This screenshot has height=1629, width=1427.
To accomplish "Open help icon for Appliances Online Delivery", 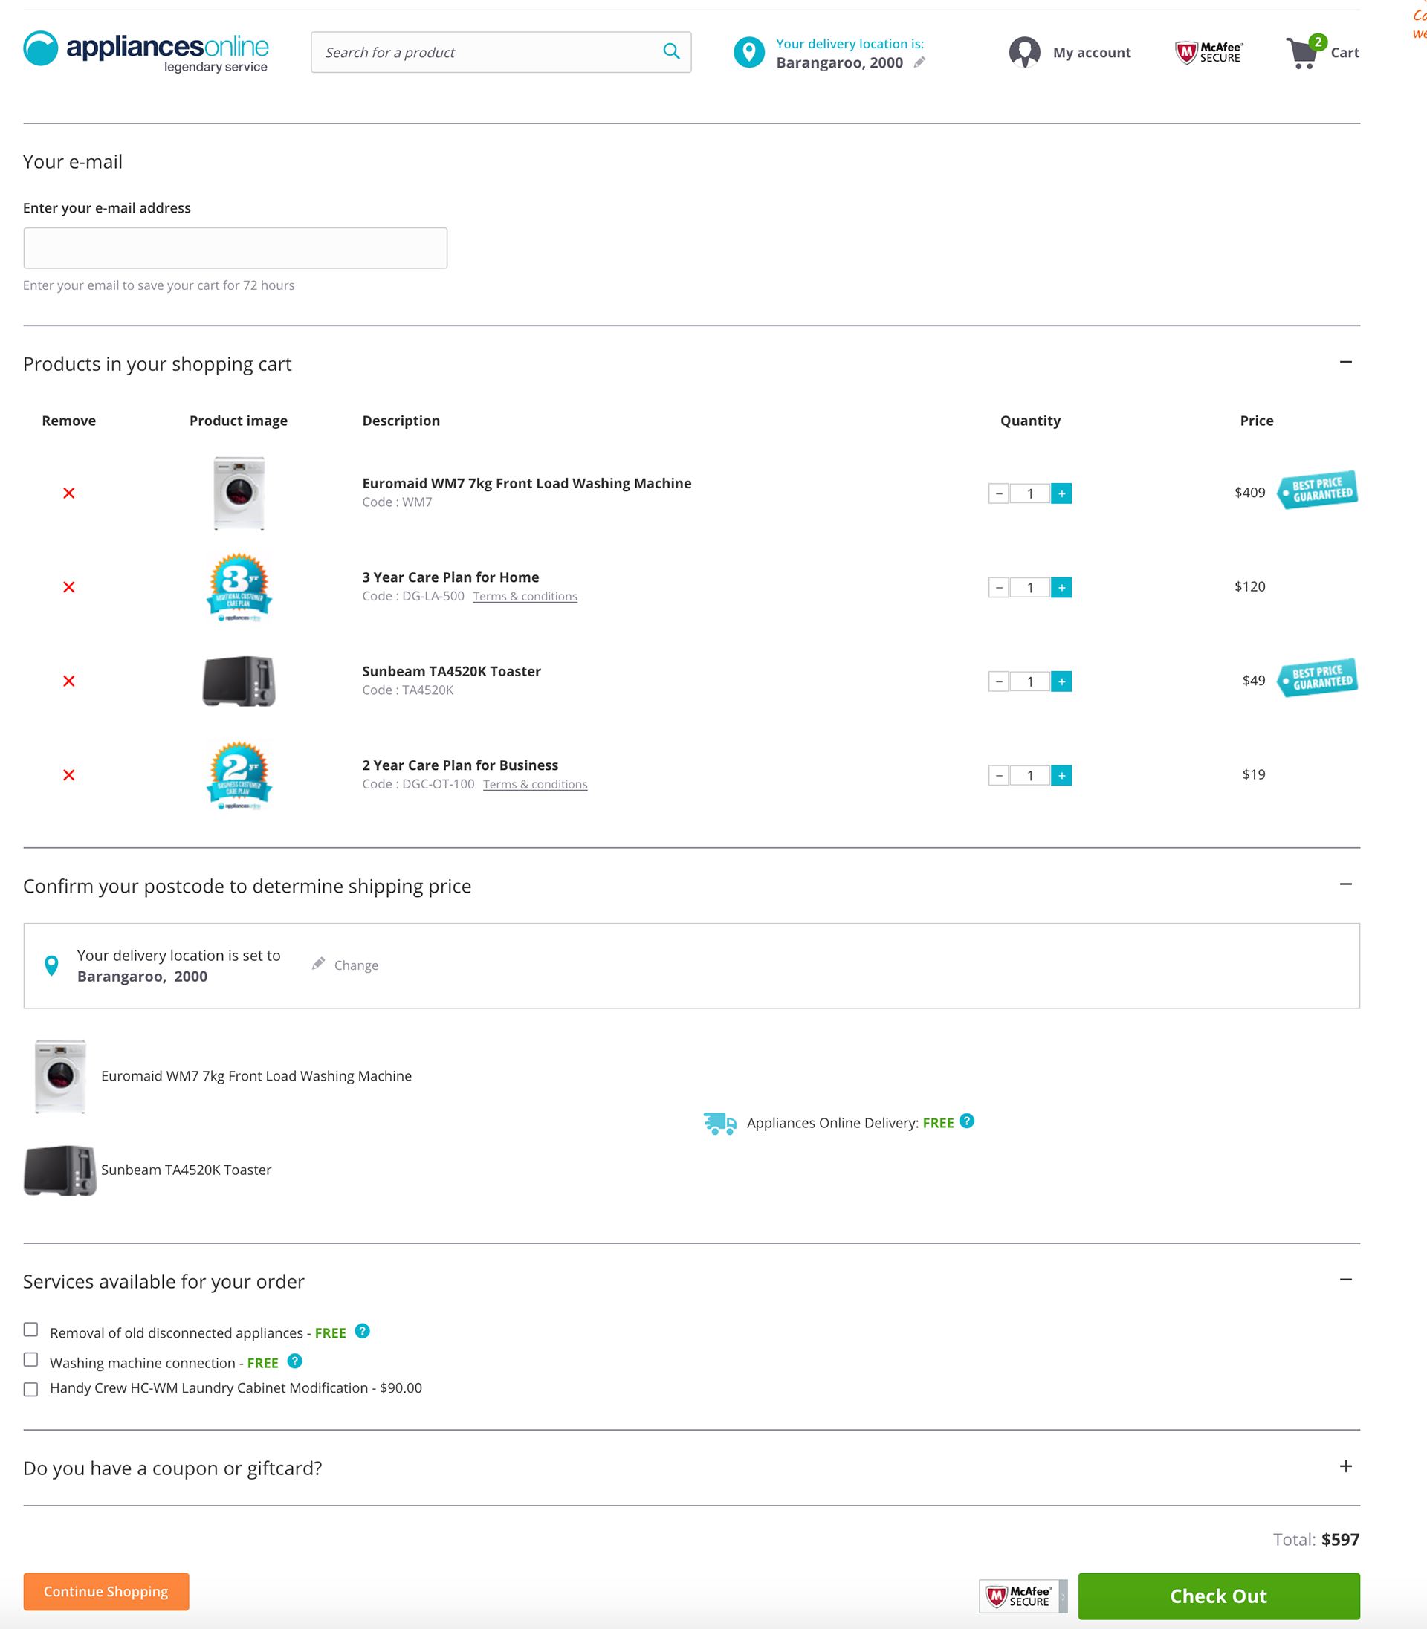I will pyautogui.click(x=967, y=1121).
